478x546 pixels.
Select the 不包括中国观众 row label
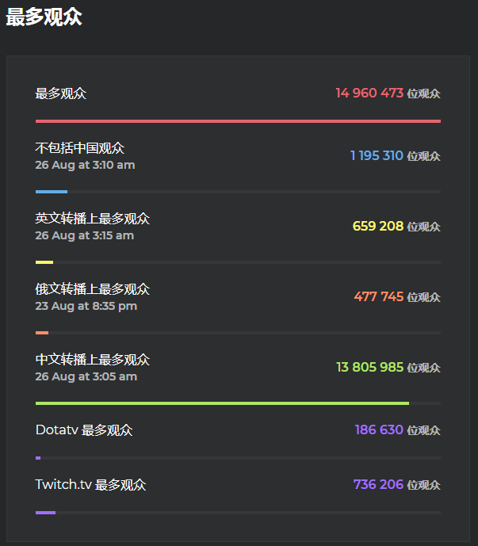point(80,148)
